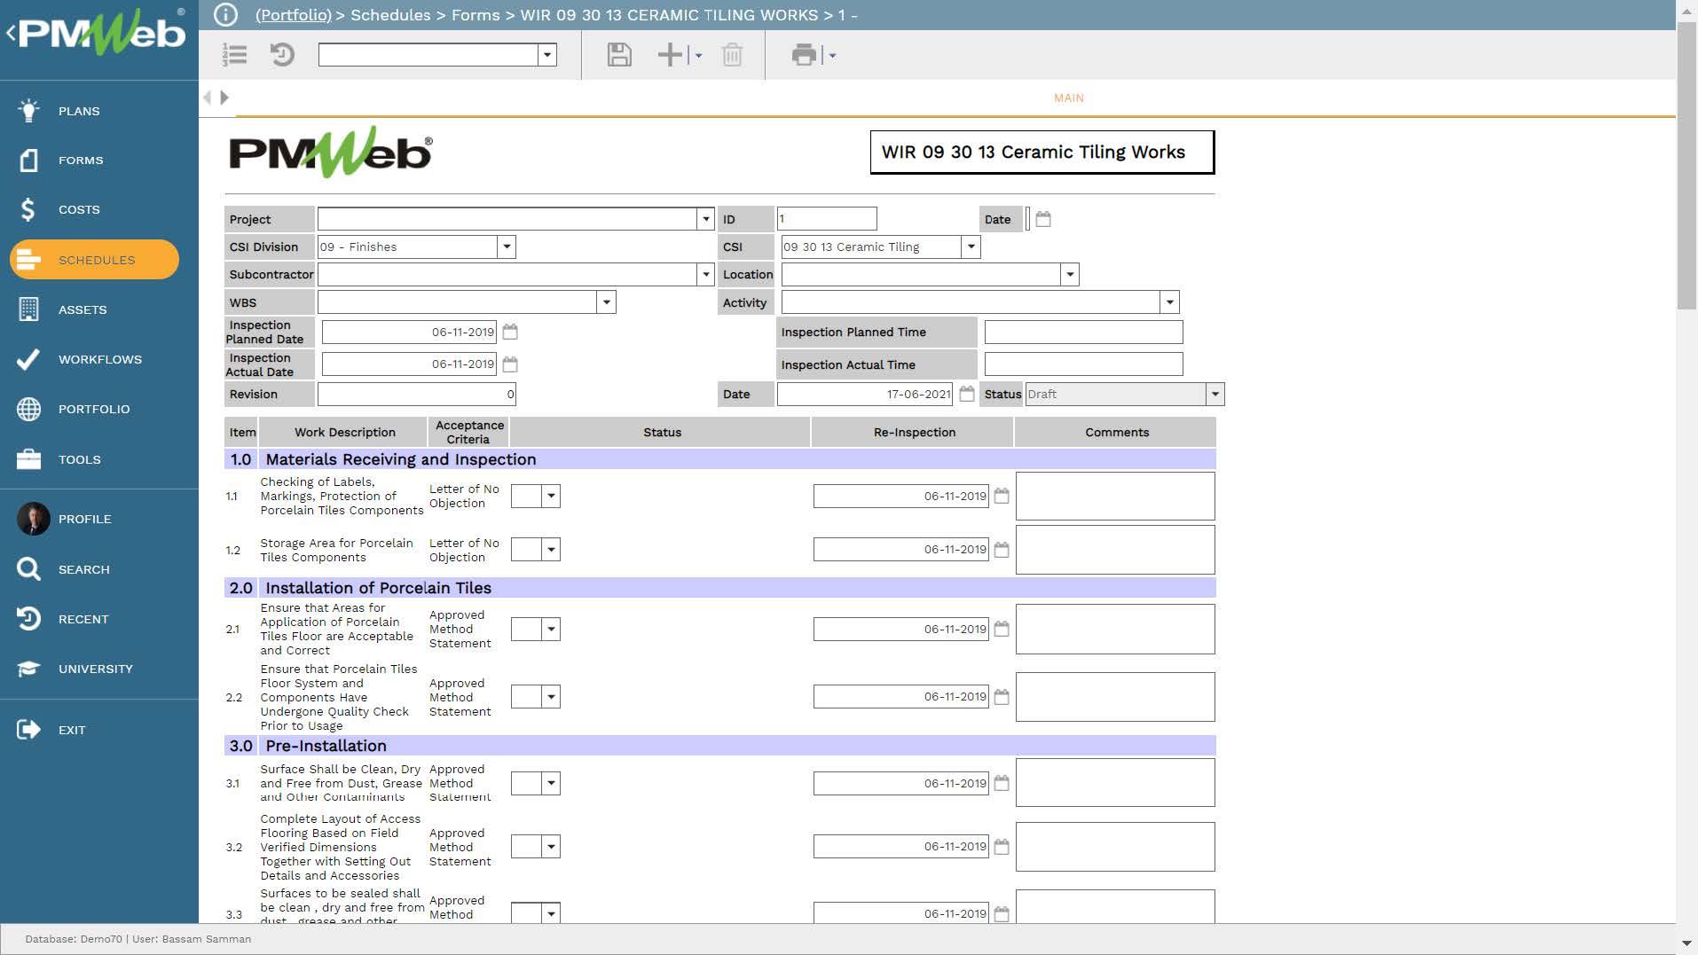Switch to the MAIN tab
This screenshot has height=955, width=1698.
(1068, 98)
